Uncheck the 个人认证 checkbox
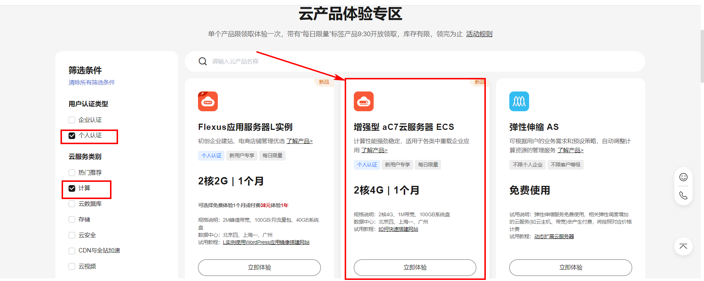 click(x=72, y=136)
